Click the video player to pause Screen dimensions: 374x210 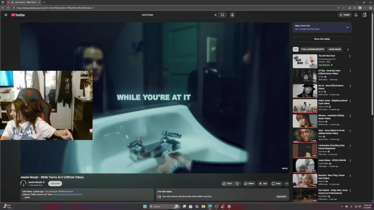155,98
